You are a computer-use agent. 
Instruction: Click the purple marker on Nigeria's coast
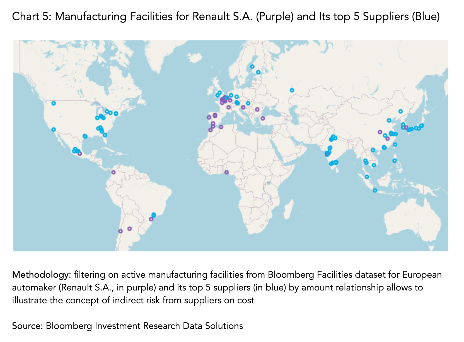[x=227, y=172]
